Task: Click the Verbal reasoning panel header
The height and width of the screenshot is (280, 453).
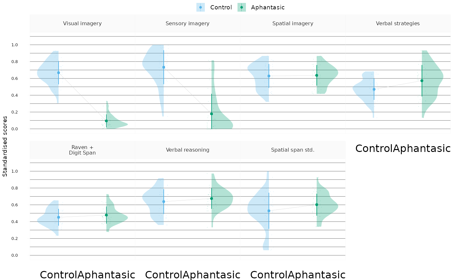Action: pyautogui.click(x=187, y=150)
